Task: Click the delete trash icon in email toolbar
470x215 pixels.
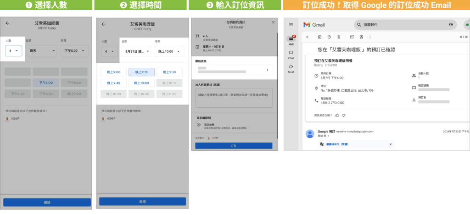Action: pyautogui.click(x=338, y=37)
